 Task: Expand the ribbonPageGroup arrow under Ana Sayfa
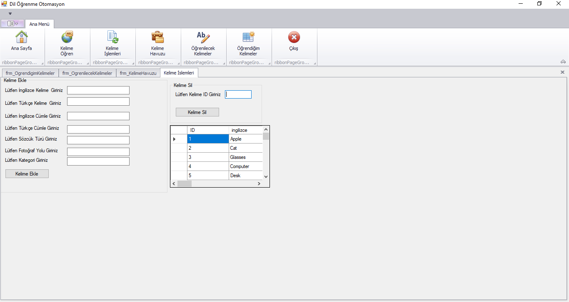coord(42,63)
